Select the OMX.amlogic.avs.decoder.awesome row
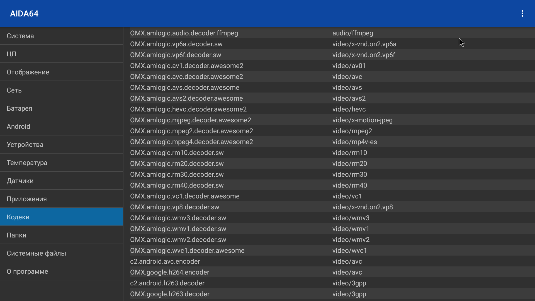 click(x=332, y=88)
